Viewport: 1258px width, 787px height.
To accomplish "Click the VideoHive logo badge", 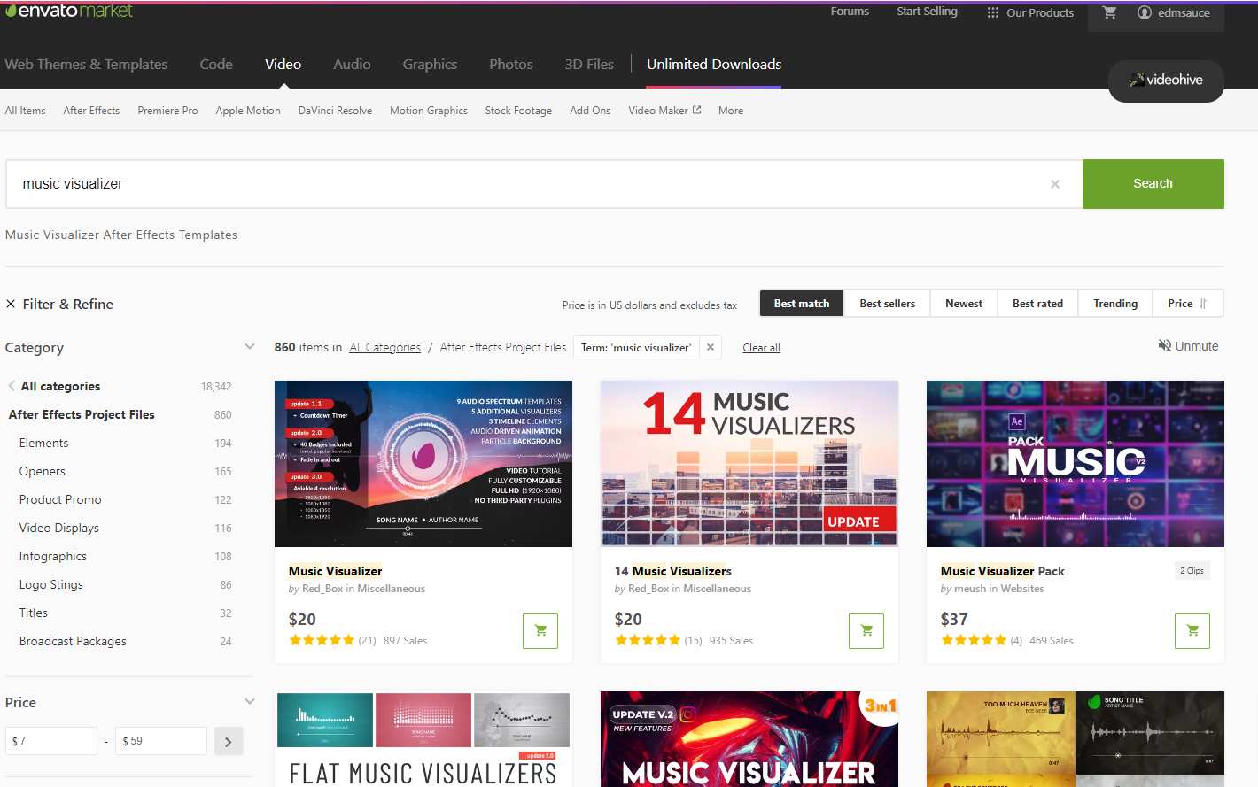I will tap(1165, 81).
